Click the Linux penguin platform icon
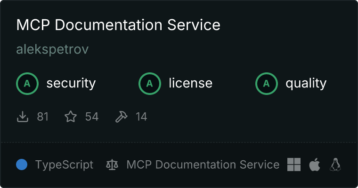This screenshot has height=188, width=358. [335, 164]
